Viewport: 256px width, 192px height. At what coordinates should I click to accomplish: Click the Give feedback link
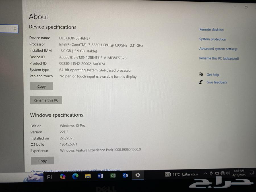tap(217, 82)
